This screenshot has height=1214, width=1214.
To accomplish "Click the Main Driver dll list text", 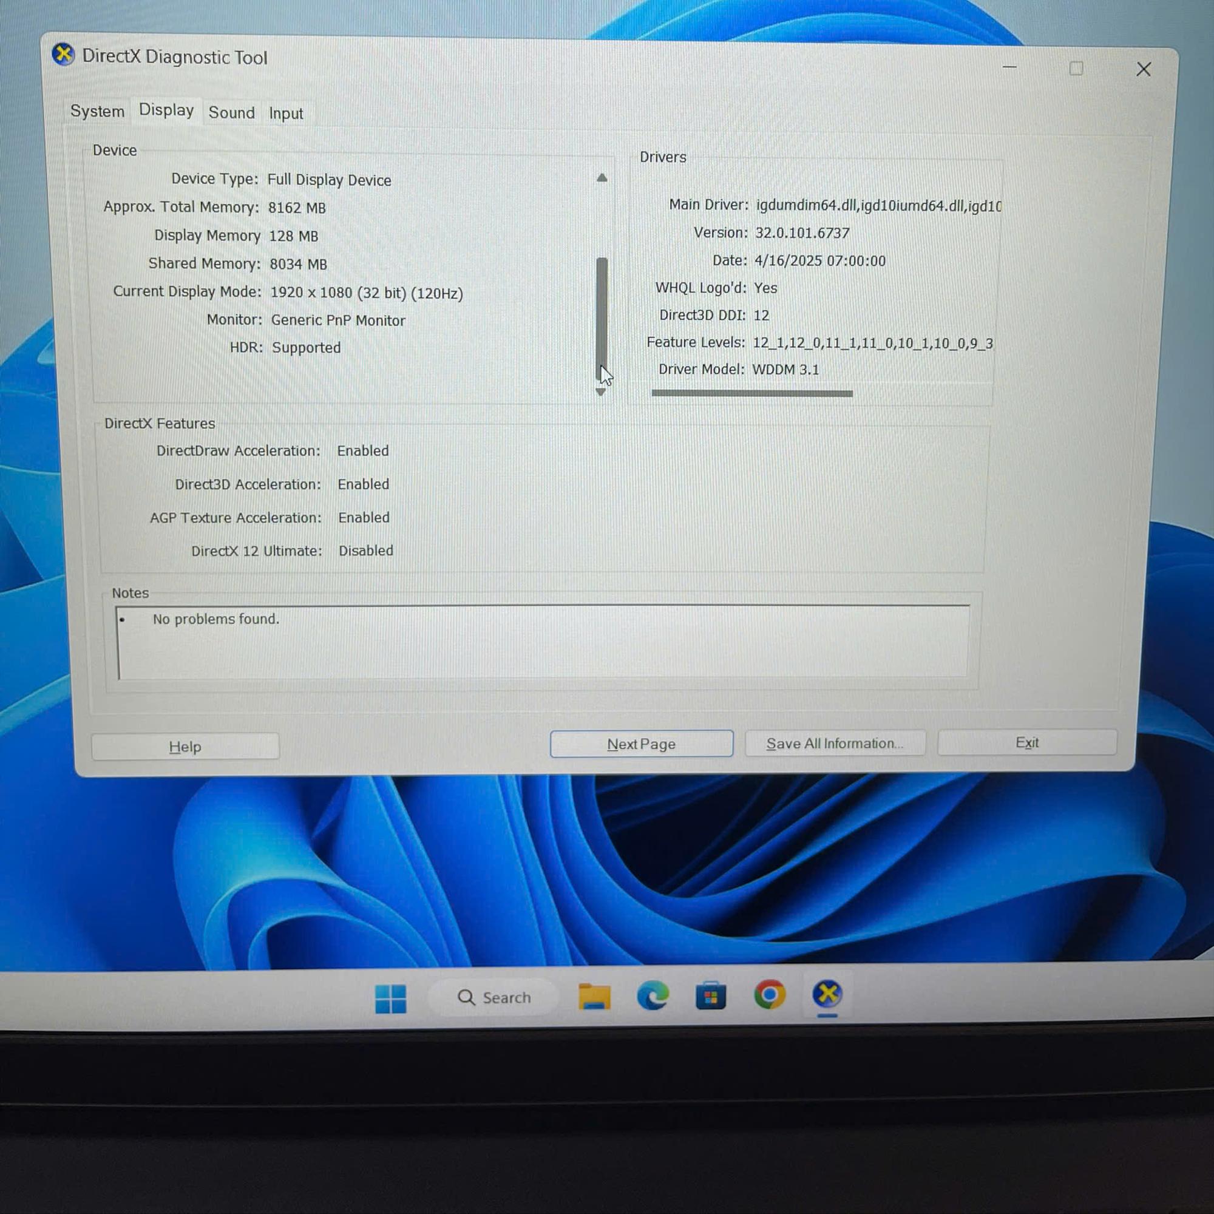I will coord(878,206).
